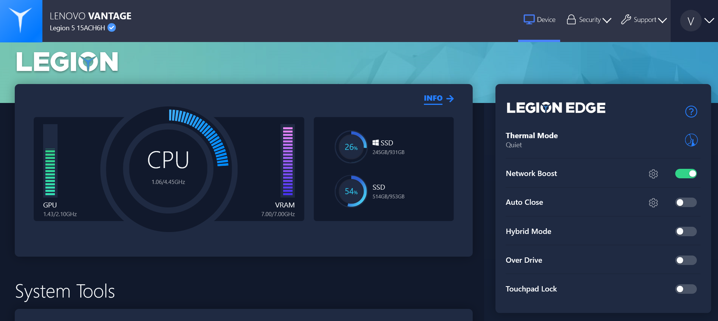This screenshot has height=321, width=718.
Task: Open Thermal Mode selector icon
Action: point(691,140)
